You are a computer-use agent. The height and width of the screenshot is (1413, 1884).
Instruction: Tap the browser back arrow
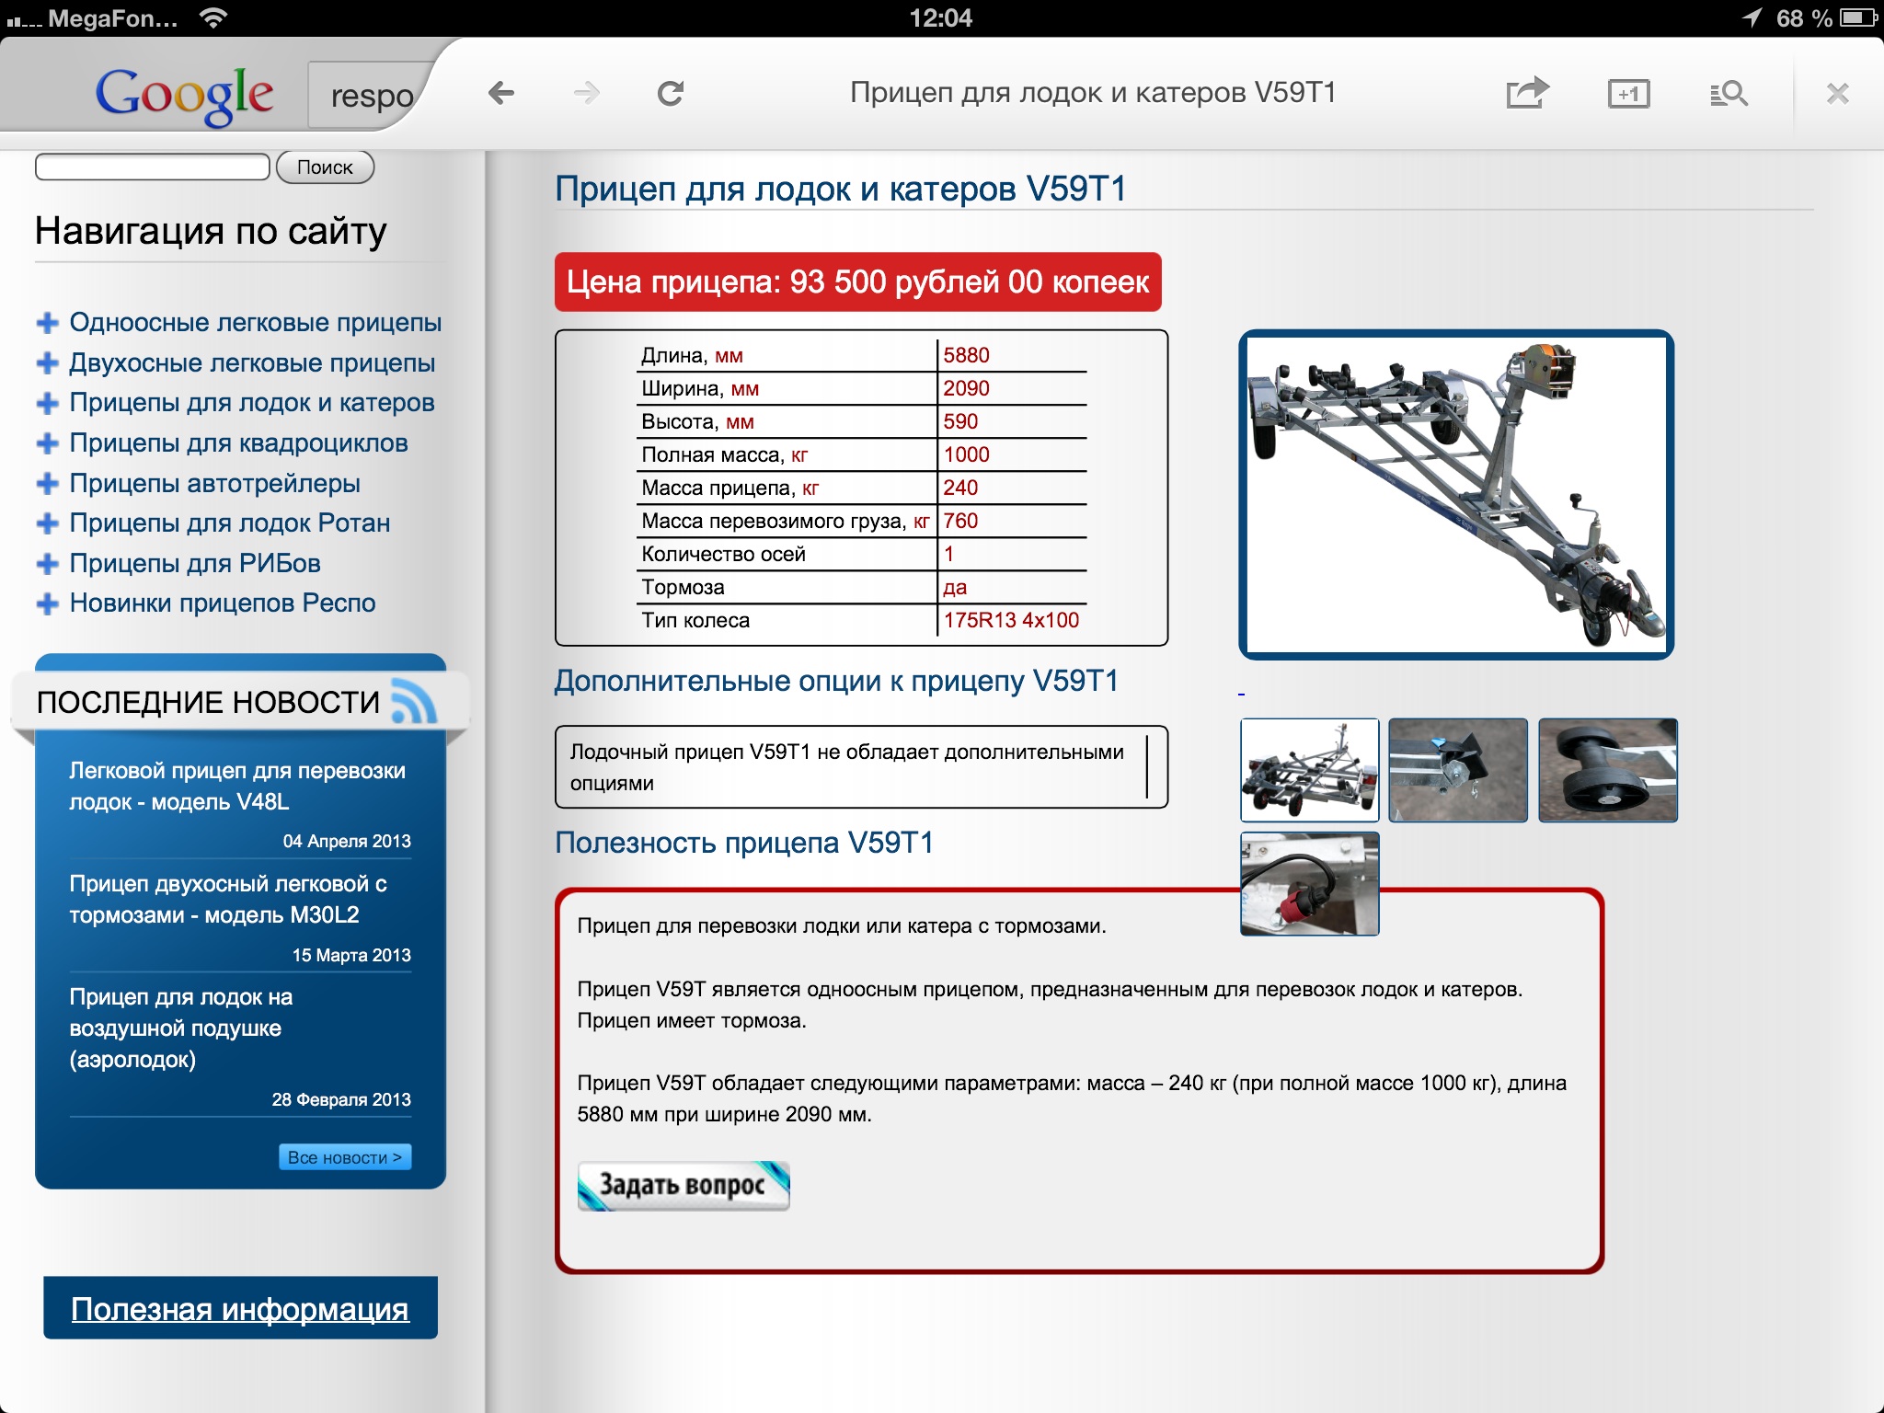point(501,93)
